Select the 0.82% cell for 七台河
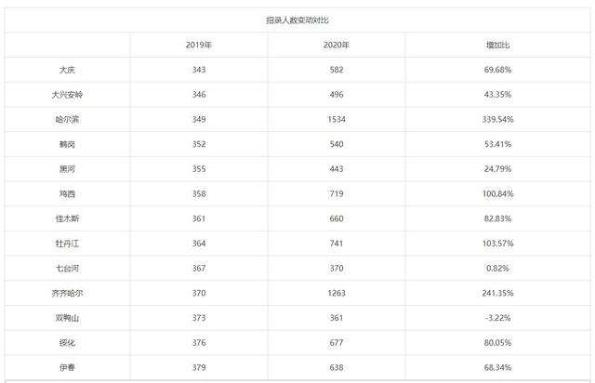This screenshot has width=595, height=383. [x=497, y=269]
